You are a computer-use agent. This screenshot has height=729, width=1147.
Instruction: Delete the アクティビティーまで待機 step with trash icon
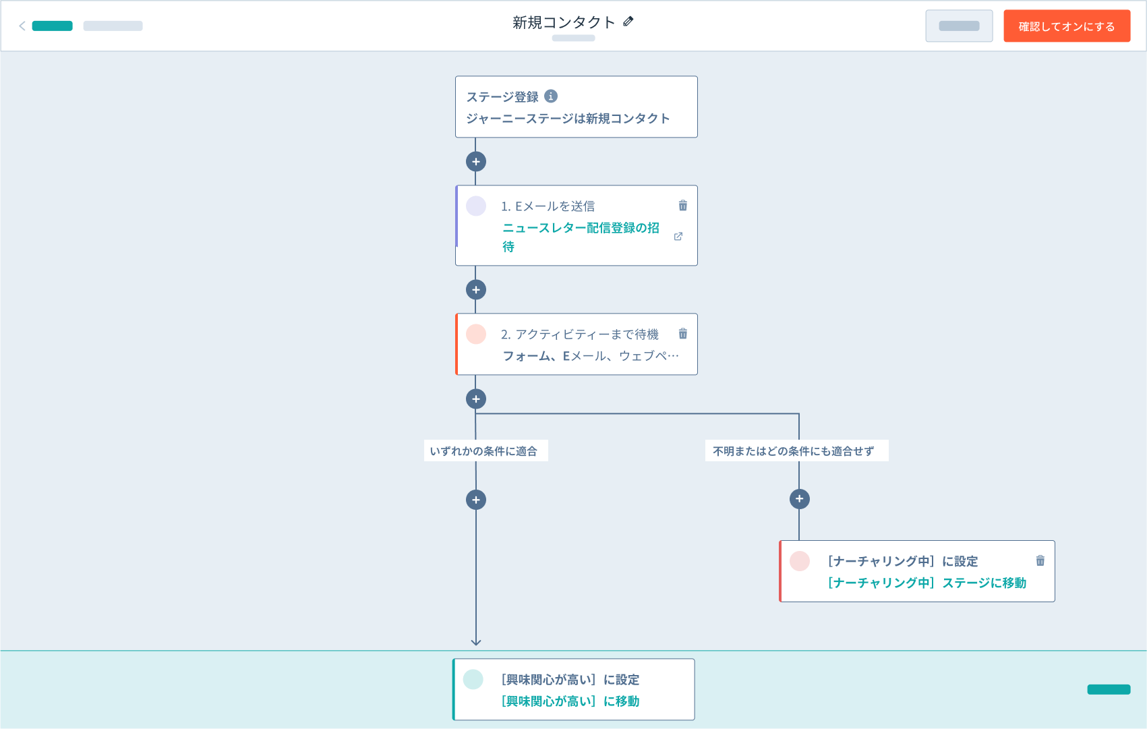[x=682, y=334]
